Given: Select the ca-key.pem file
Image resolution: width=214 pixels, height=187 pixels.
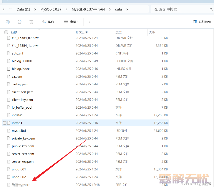Looking at the screenshot, I should pos(20,84).
